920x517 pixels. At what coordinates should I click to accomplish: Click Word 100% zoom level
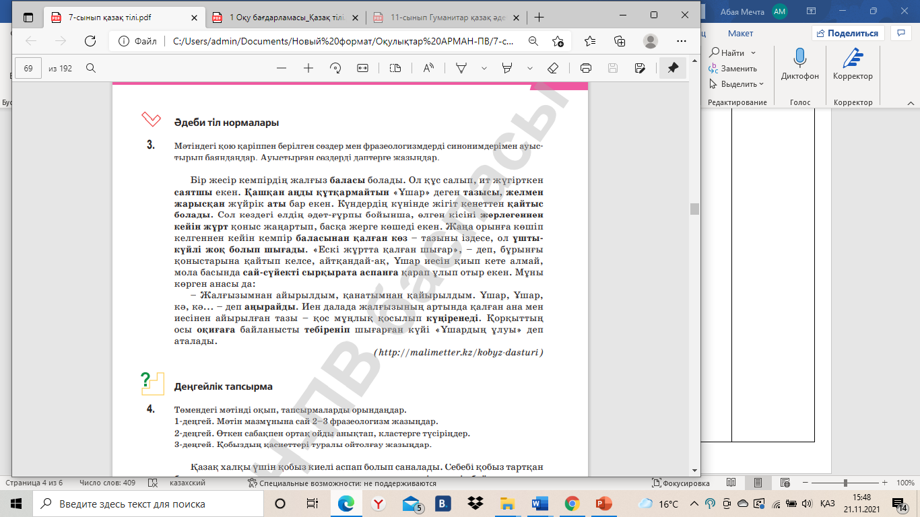(905, 483)
